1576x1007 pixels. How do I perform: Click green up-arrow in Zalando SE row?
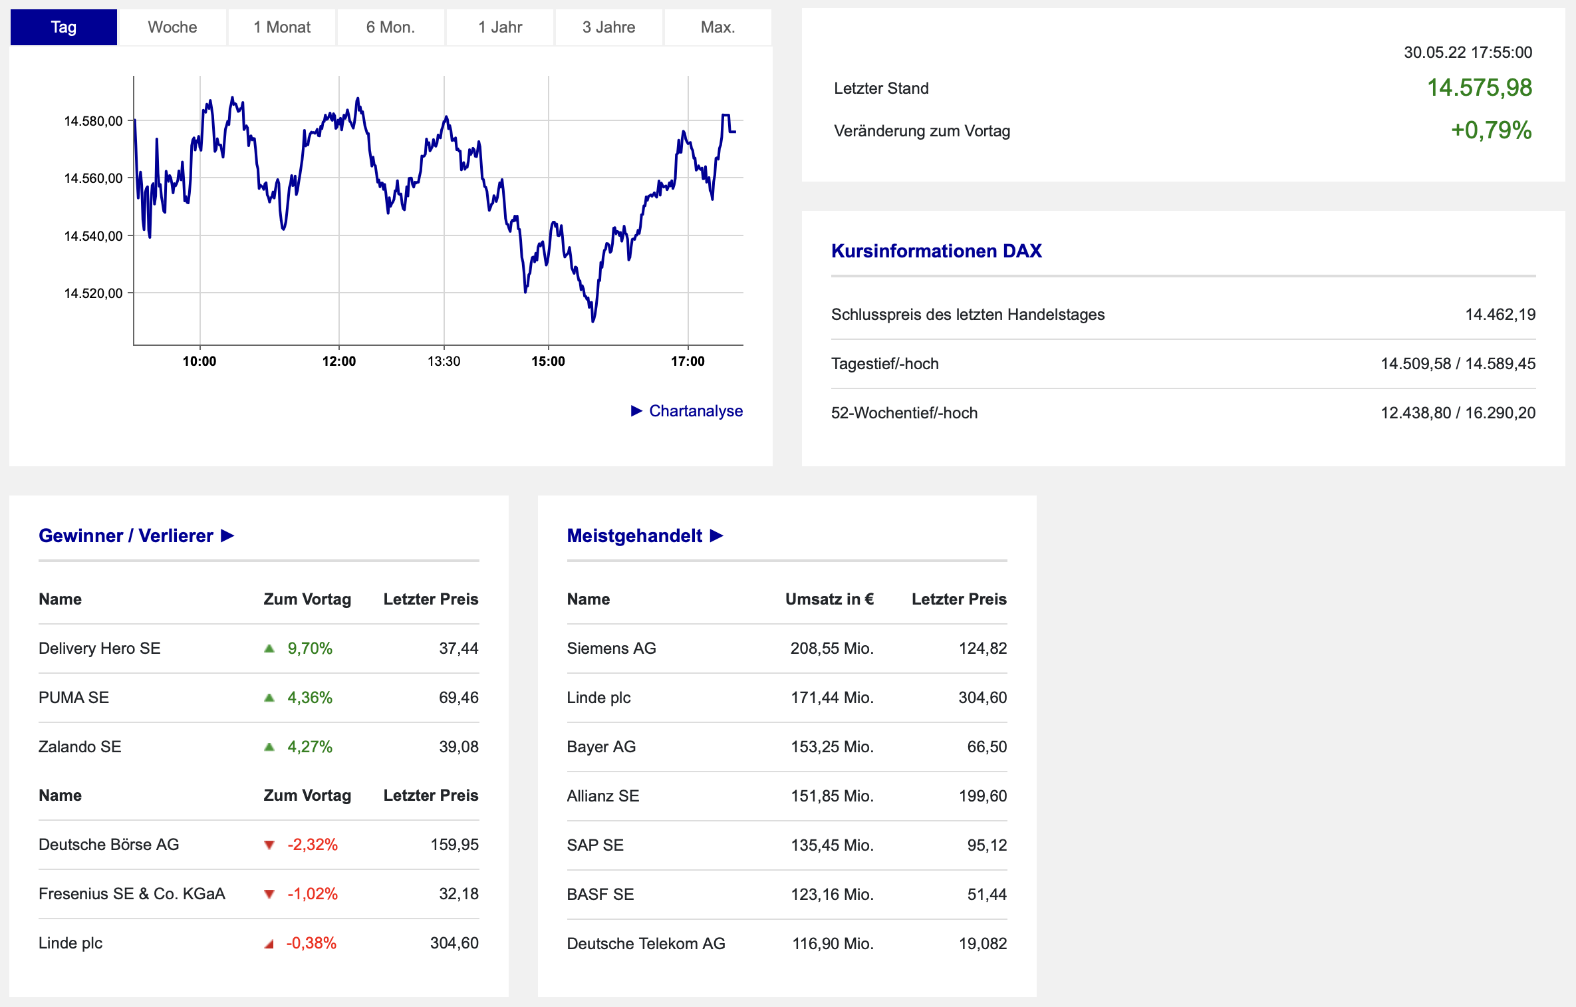tap(269, 747)
